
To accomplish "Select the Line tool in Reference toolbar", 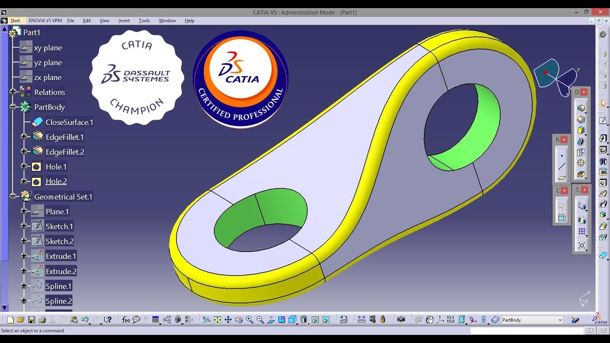I will tap(562, 166).
